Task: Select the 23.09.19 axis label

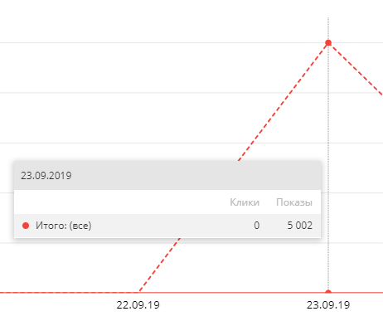Action: pos(328,305)
